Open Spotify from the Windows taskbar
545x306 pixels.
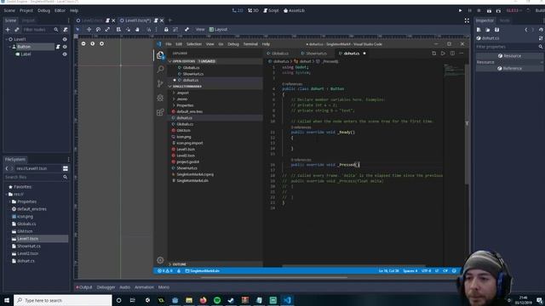[x=217, y=300]
